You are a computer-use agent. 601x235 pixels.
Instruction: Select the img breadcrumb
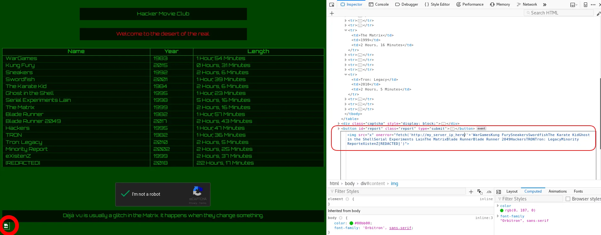click(x=394, y=183)
